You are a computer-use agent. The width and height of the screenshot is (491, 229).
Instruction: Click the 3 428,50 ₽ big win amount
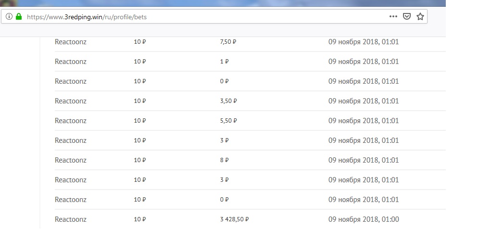point(234,219)
